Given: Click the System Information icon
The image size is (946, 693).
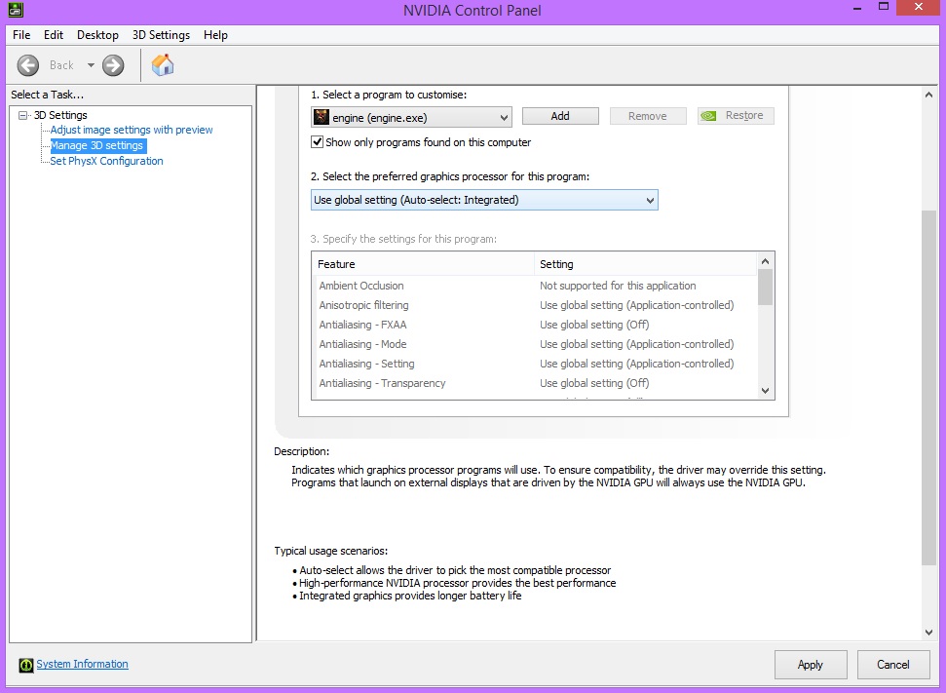Looking at the screenshot, I should [x=26, y=665].
